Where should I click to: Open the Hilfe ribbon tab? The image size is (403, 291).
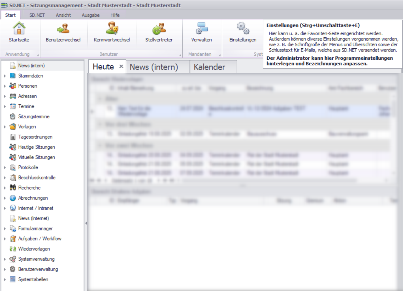(115, 15)
